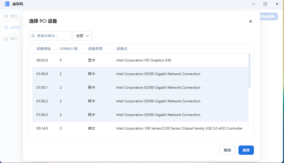Click the virtual machine app icon in title bar
Screen dimensions: 284x163
pyautogui.click(x=7, y=4)
